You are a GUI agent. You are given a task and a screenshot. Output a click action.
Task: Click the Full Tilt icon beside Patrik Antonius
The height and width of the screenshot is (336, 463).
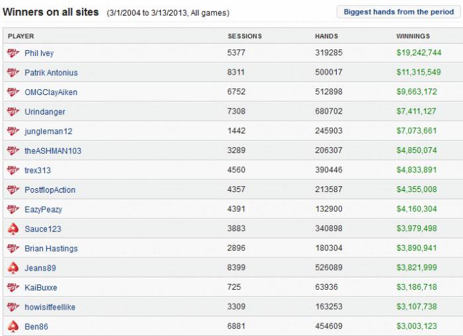(13, 73)
